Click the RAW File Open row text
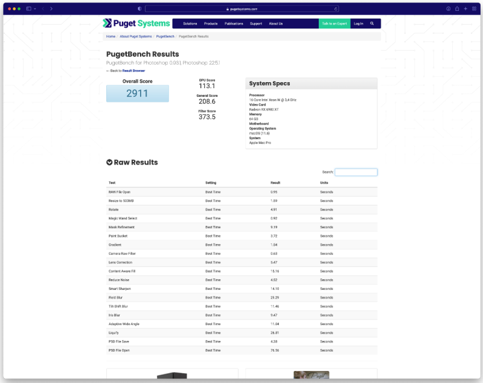483x383 pixels. pyautogui.click(x=120, y=192)
